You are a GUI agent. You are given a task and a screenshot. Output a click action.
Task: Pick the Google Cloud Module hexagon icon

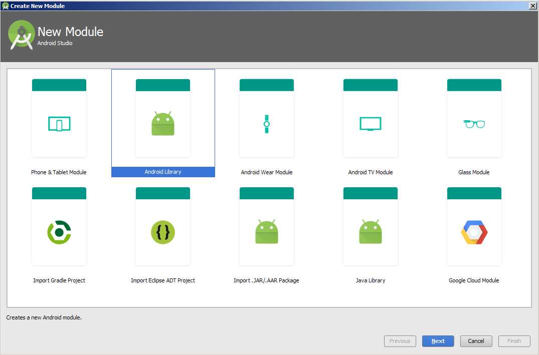474,232
